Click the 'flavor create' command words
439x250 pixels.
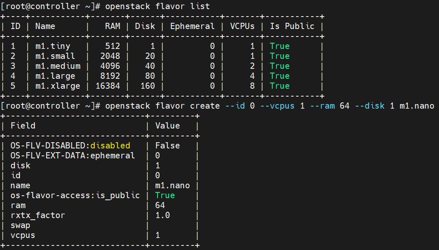[187, 106]
